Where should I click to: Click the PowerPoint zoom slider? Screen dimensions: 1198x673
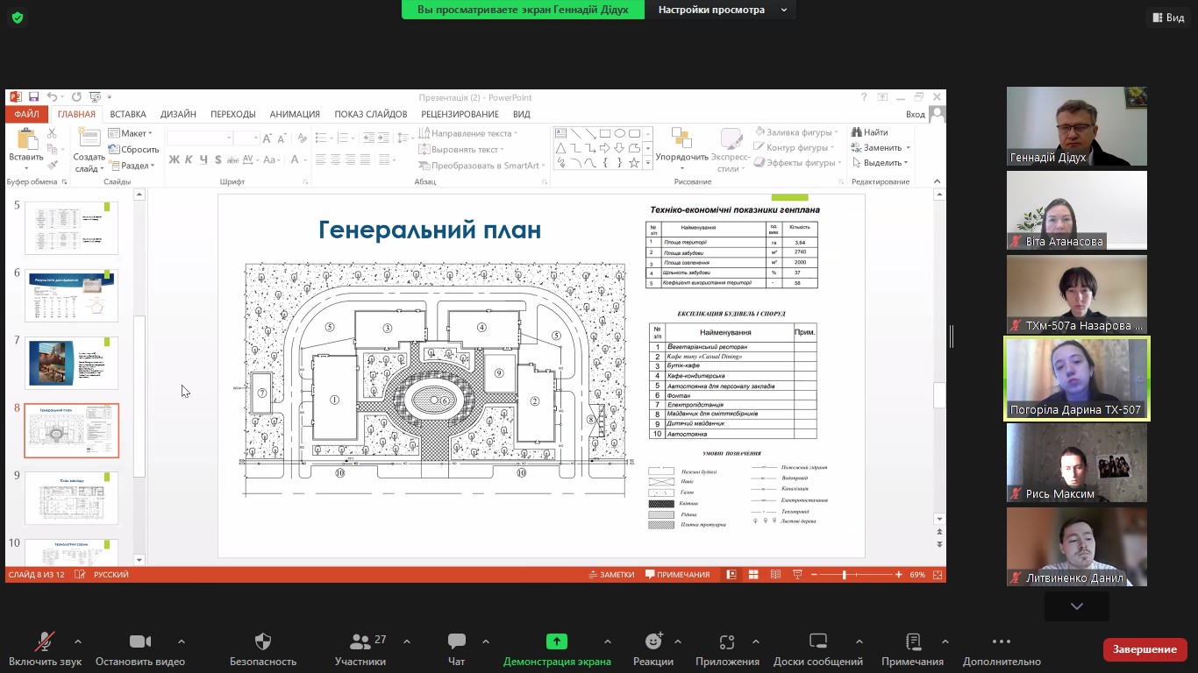[845, 575]
